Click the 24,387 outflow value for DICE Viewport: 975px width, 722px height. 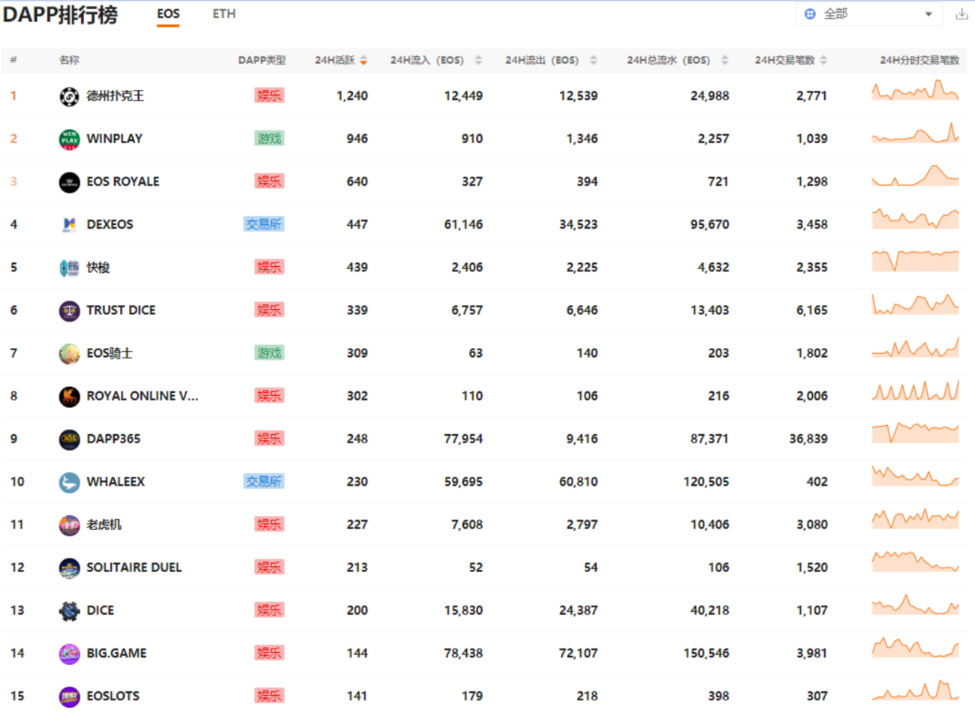[x=579, y=610]
